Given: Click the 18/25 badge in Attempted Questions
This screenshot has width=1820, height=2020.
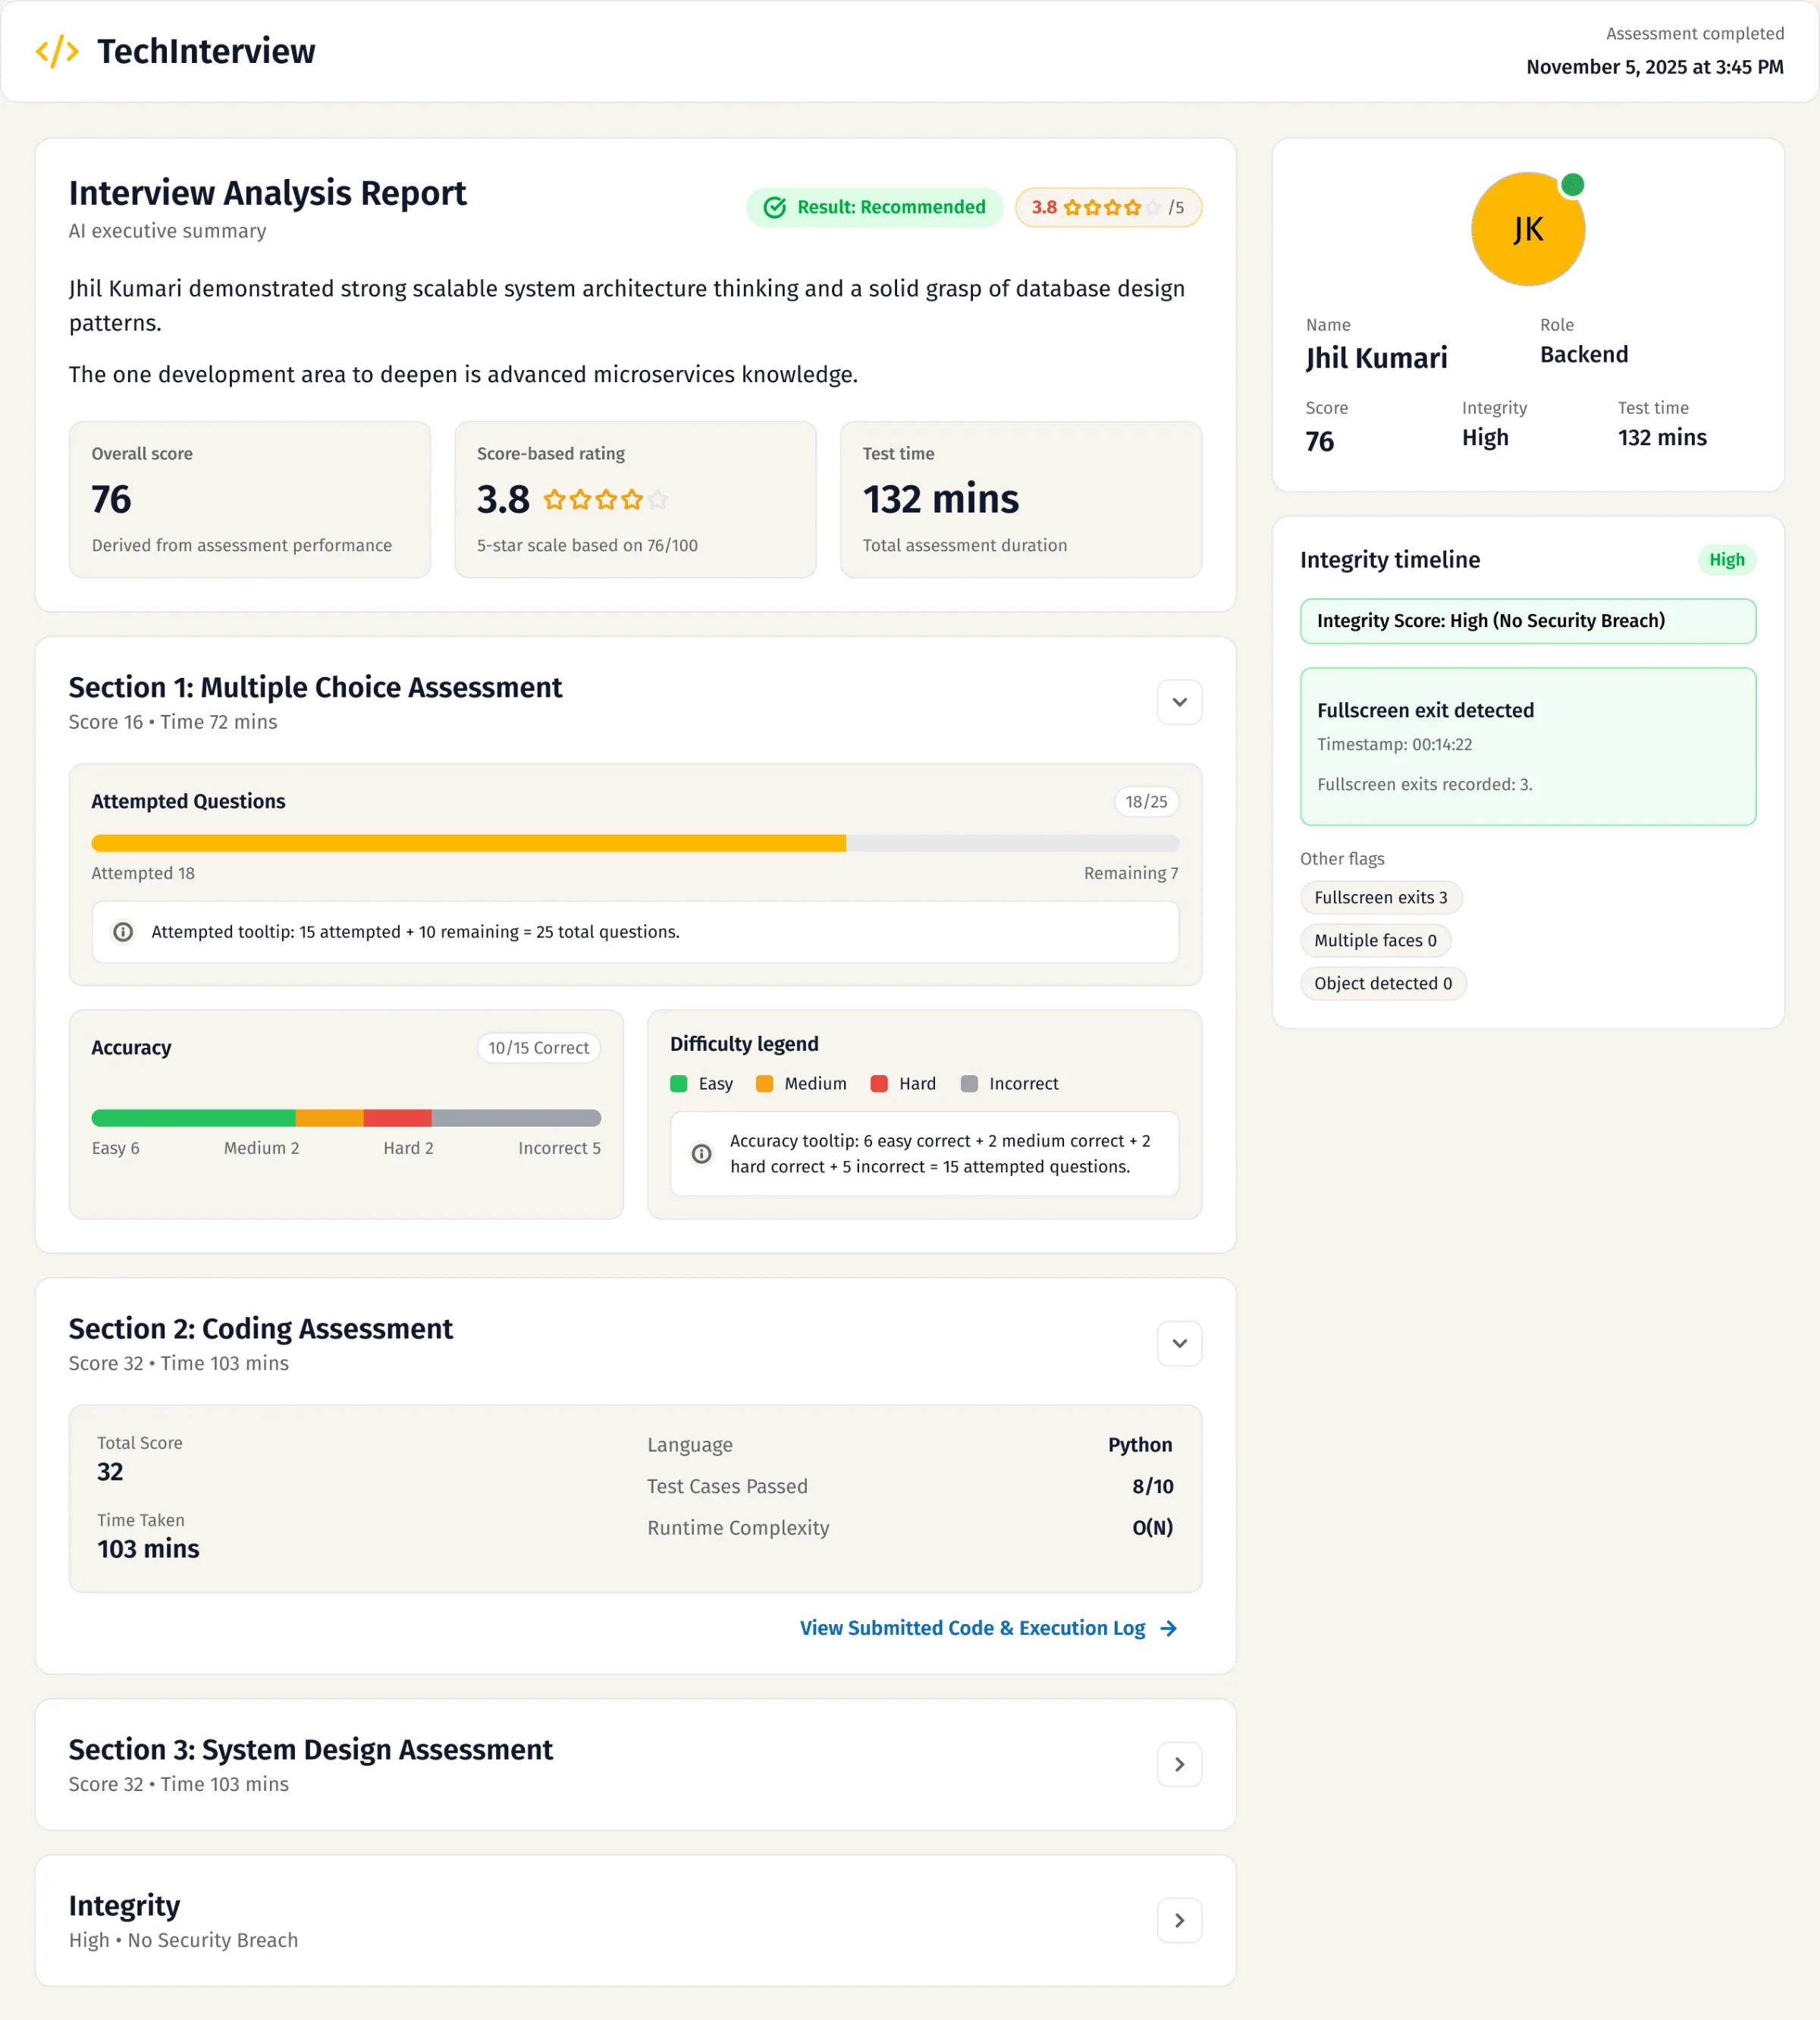Looking at the screenshot, I should [x=1146, y=802].
